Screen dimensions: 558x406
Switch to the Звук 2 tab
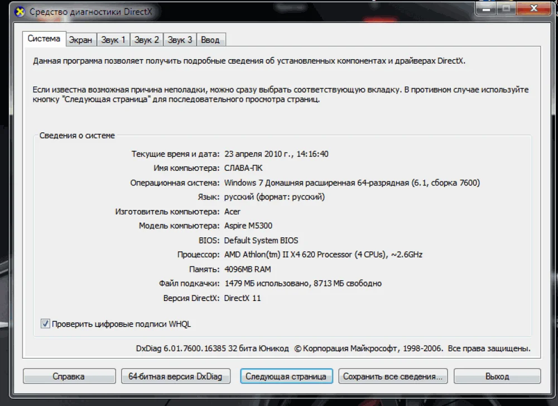(x=146, y=40)
